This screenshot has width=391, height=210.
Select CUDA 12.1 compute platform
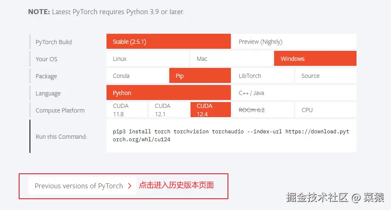[168, 110]
